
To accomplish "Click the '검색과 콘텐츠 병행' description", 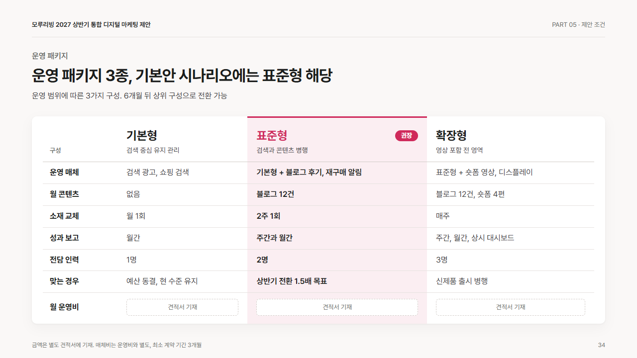I will [282, 150].
